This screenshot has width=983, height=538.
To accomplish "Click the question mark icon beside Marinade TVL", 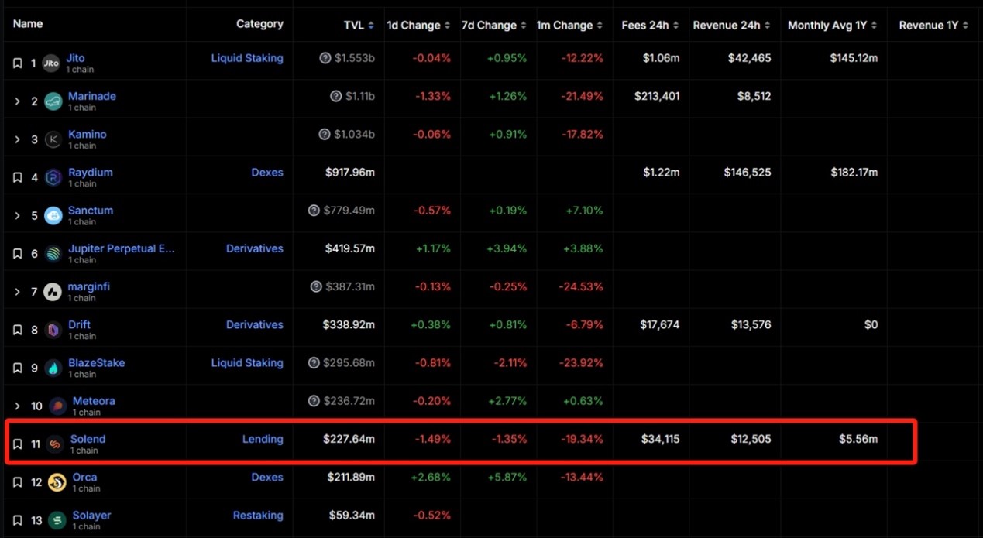I will (336, 96).
